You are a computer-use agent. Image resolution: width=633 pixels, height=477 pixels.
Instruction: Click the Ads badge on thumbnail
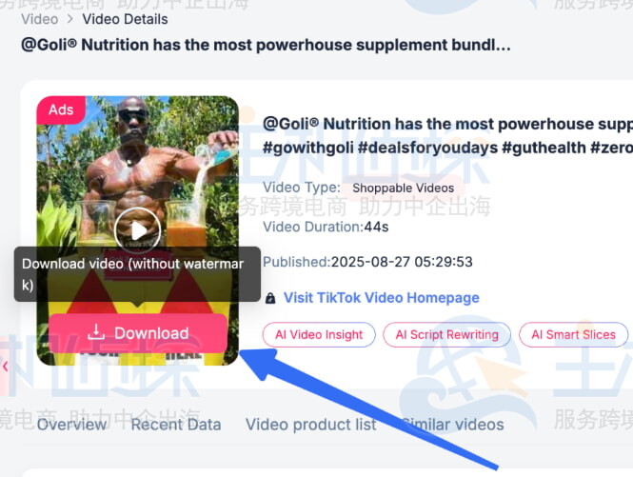click(61, 109)
